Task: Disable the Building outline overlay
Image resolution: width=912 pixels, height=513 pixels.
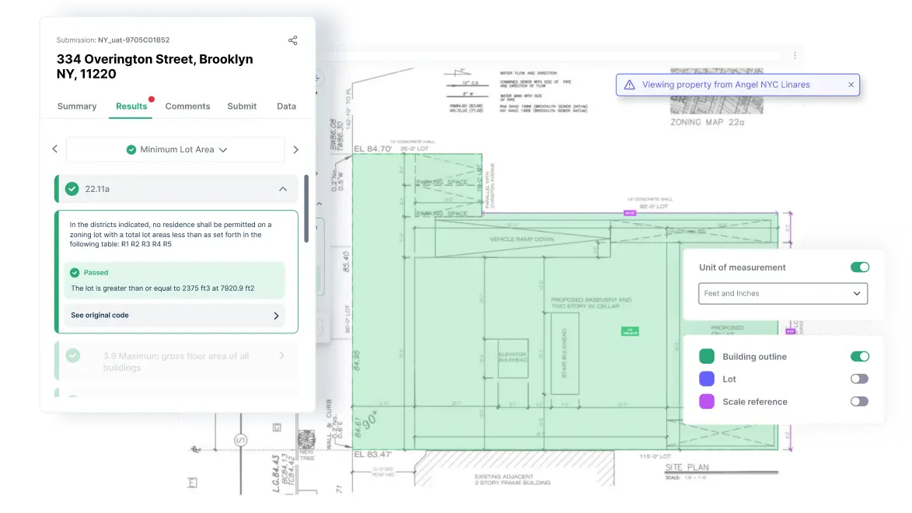Action: (859, 355)
